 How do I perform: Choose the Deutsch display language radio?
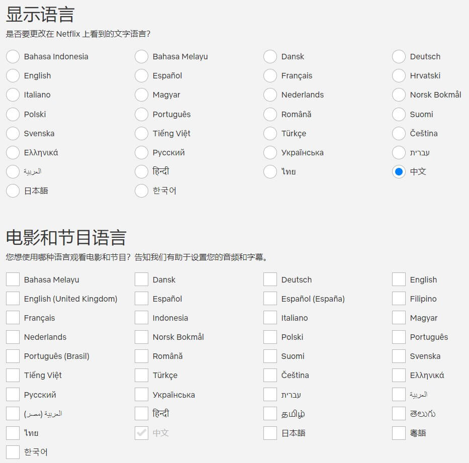pyautogui.click(x=399, y=56)
